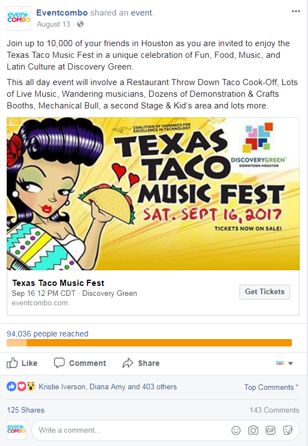Click the Comment speech bubble icon

(x=59, y=363)
